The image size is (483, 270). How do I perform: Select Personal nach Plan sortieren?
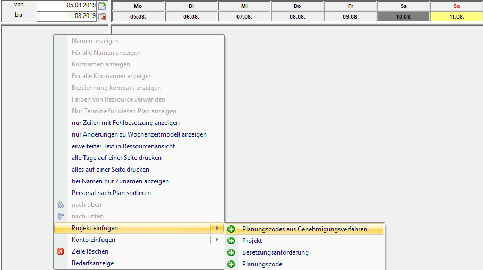tap(111, 193)
